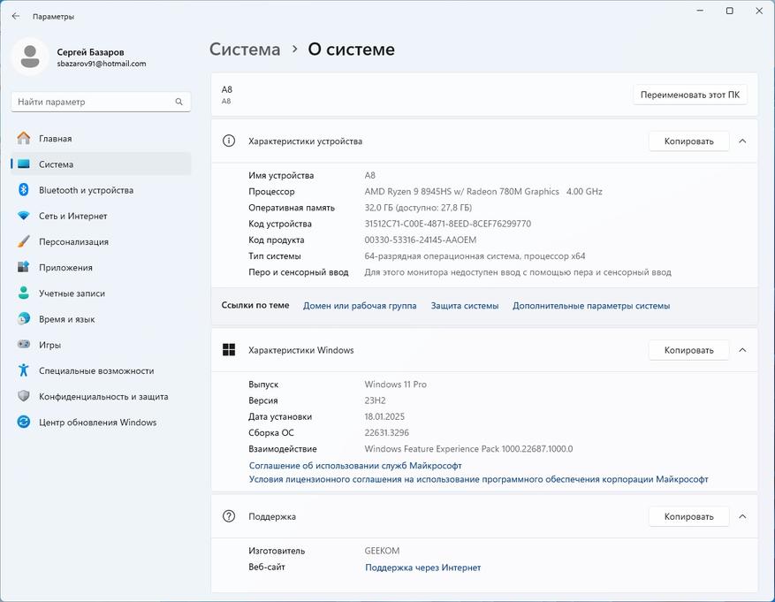Image resolution: width=775 pixels, height=602 pixels.
Task: Click the Время и язык globe icon
Action: 24,319
